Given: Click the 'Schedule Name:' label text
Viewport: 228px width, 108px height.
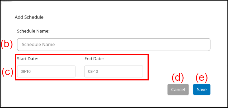Looking at the screenshot, I should [33, 31].
